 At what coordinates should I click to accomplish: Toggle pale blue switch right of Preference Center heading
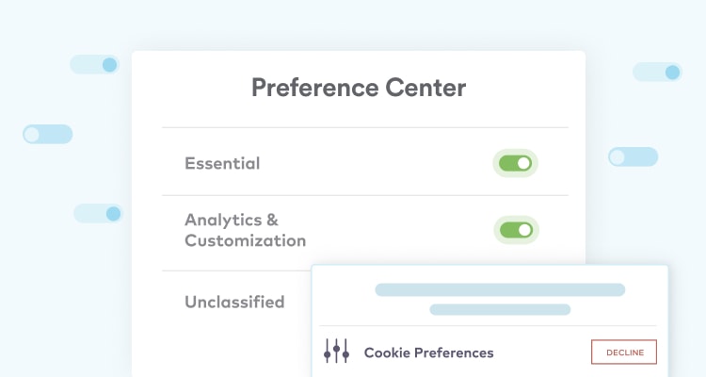pyautogui.click(x=657, y=72)
